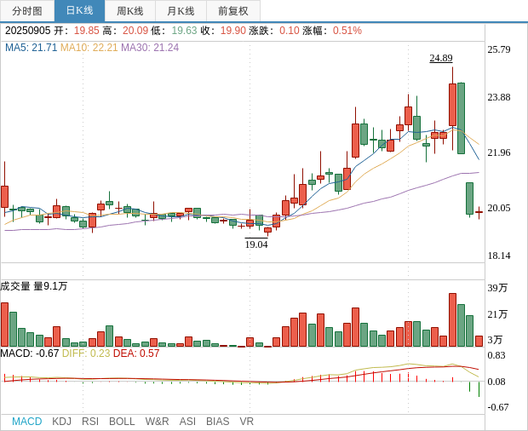Click the 18.14 price axis label
The height and width of the screenshot is (431, 528).
499,256
